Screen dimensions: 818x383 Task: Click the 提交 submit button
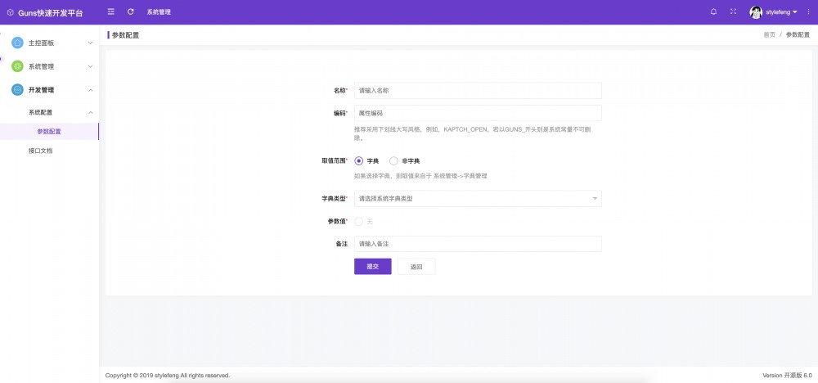(372, 266)
